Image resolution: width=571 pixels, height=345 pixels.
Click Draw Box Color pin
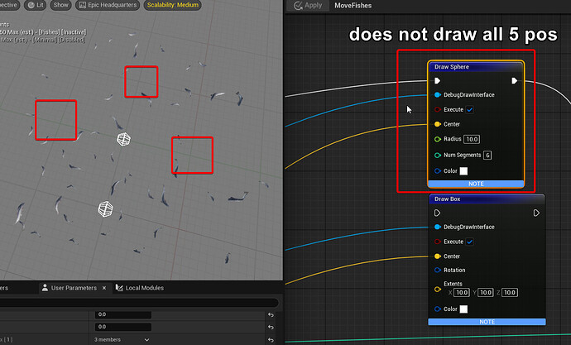pyautogui.click(x=438, y=309)
